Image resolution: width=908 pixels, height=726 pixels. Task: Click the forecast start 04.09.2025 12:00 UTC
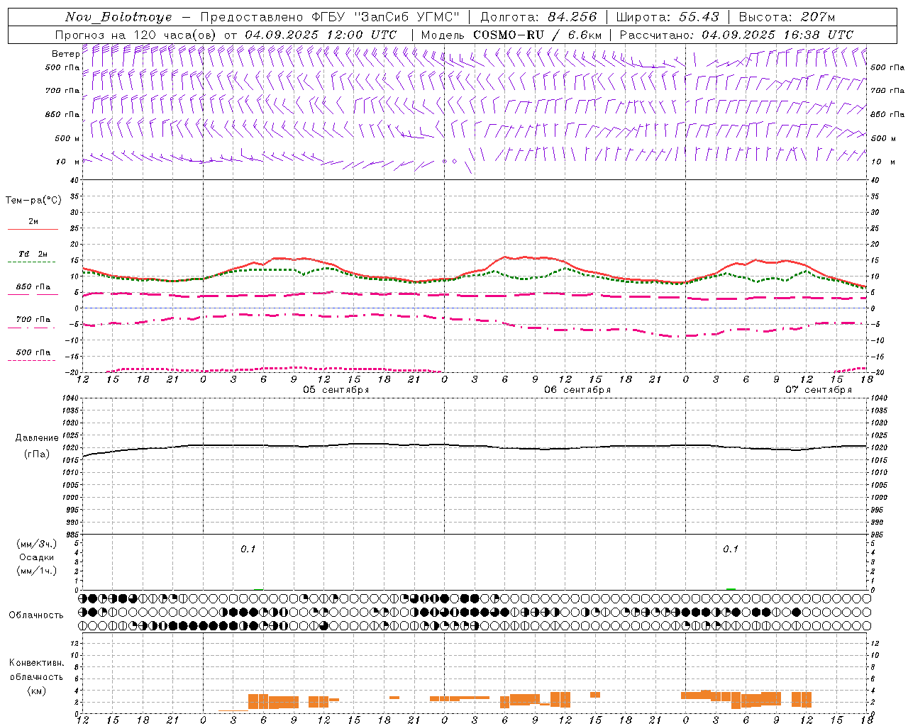pos(321,35)
